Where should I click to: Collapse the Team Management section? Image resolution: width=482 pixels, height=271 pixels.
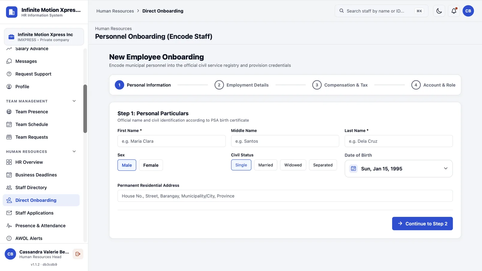tap(74, 101)
